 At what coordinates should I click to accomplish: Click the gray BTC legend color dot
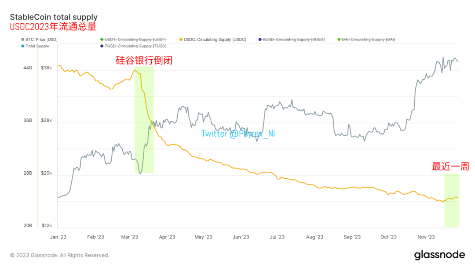tap(23, 40)
